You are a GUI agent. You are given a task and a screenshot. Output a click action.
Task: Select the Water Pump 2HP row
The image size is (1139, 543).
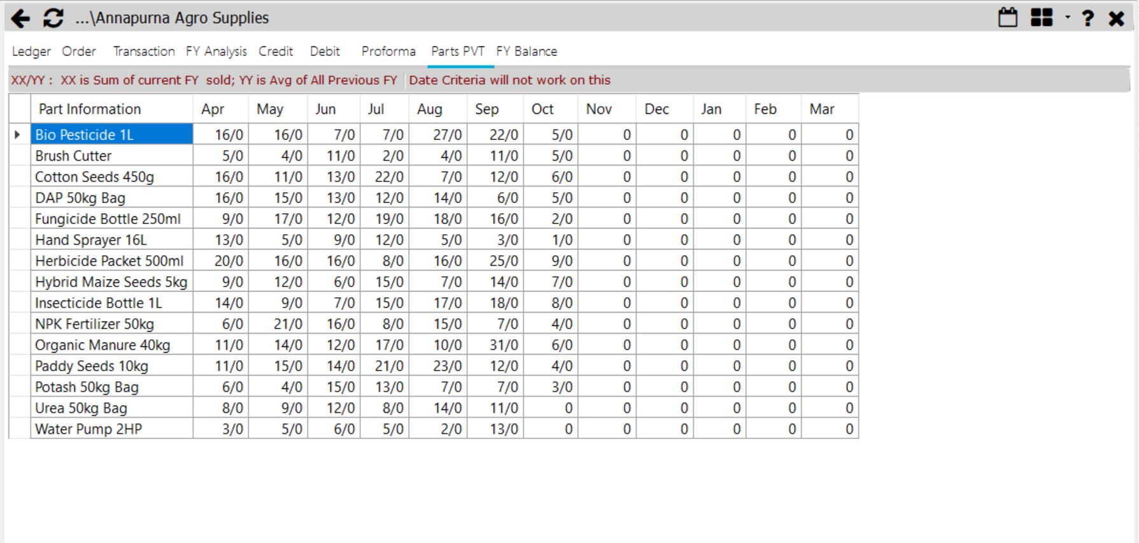tap(88, 429)
